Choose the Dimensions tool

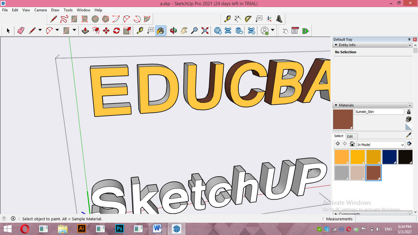coord(238,19)
